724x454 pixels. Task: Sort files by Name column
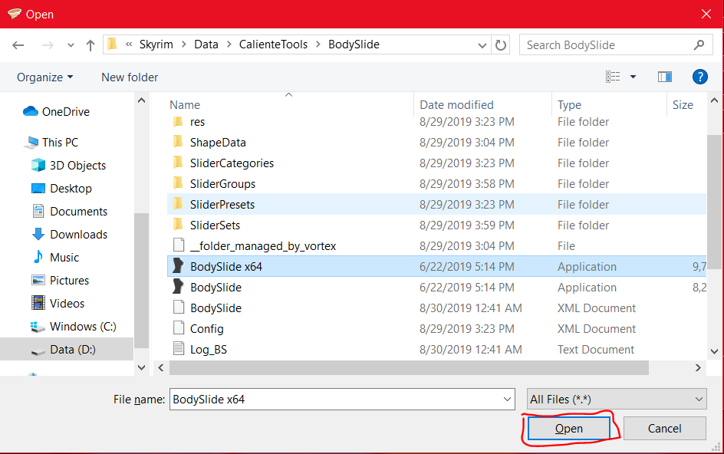185,105
